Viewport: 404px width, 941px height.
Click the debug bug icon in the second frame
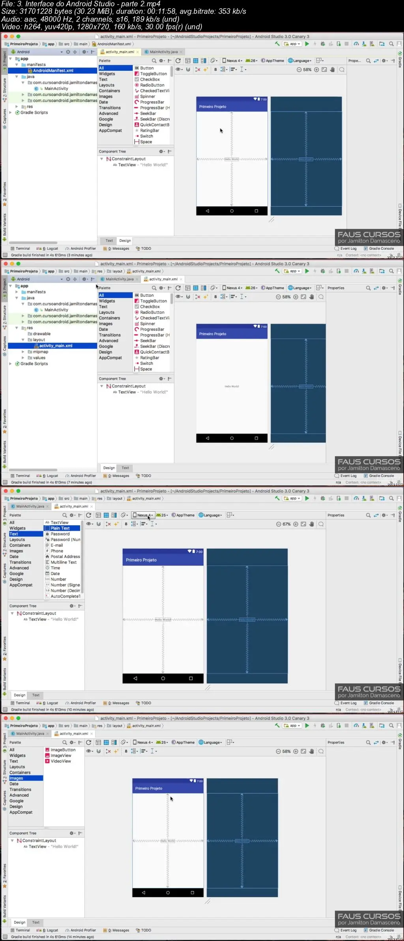(x=323, y=271)
